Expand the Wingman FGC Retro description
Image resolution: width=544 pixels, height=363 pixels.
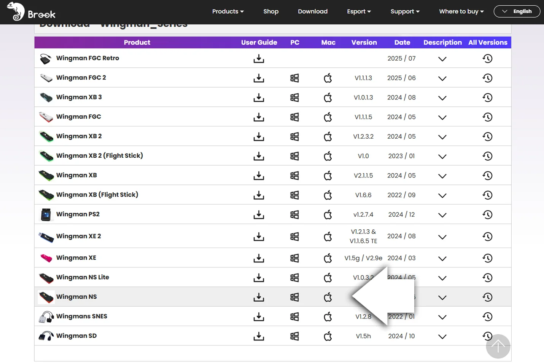pos(442,59)
